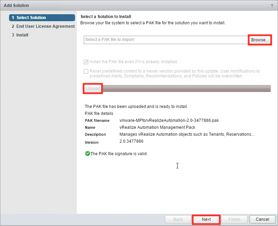Click the 'PAK file details' heading
The width and height of the screenshot is (278, 226).
[99, 114]
